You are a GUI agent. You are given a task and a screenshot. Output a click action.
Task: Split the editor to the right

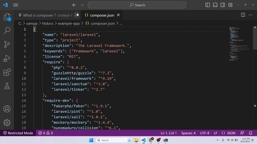[243, 15]
